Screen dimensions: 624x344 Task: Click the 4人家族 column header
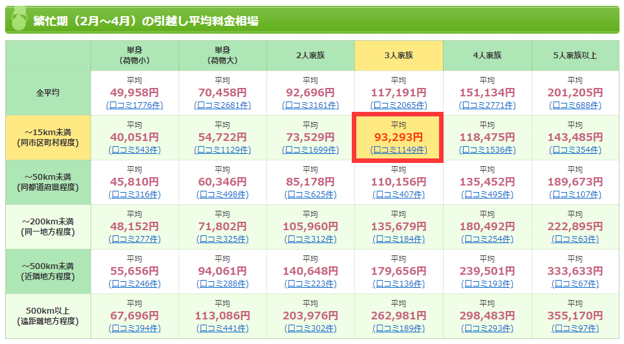[x=487, y=56]
